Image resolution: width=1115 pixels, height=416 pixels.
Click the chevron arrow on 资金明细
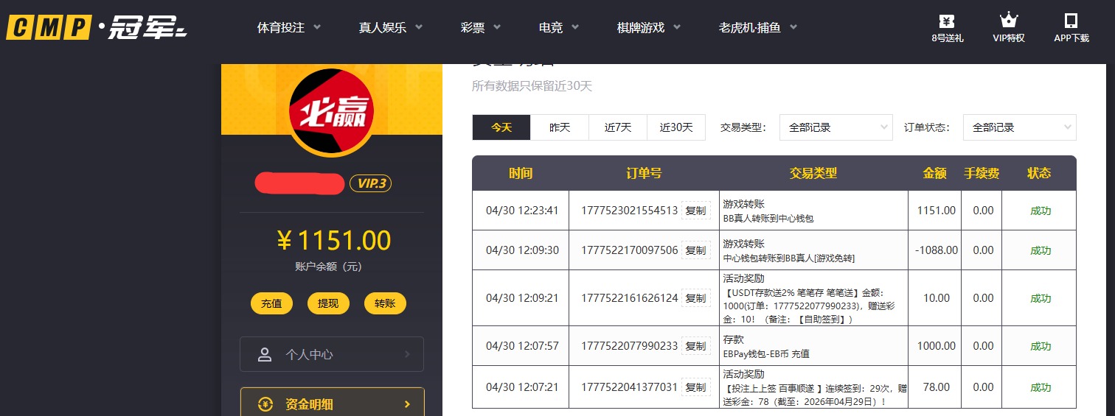[407, 404]
